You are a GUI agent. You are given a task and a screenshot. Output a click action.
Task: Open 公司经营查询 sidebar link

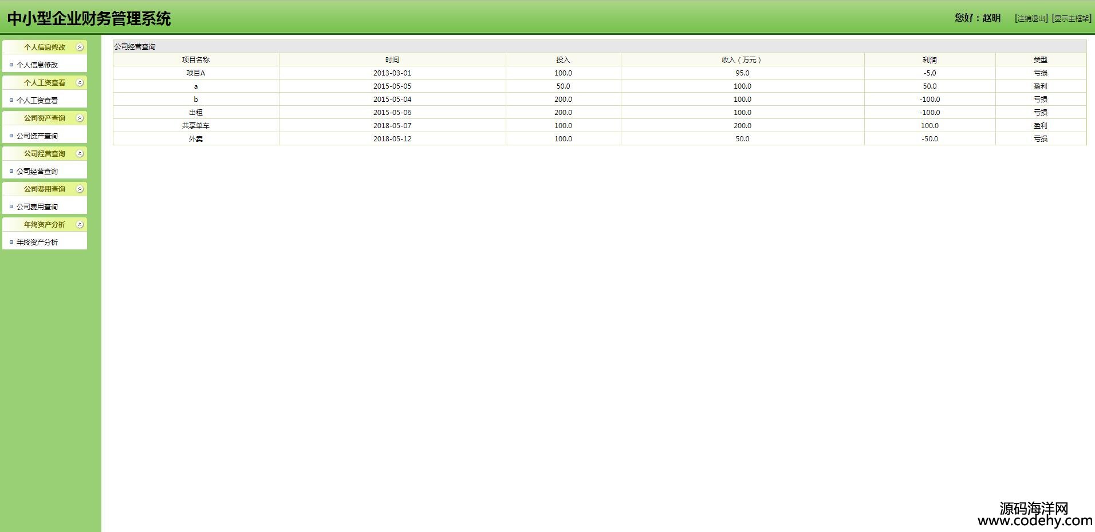pyautogui.click(x=37, y=172)
